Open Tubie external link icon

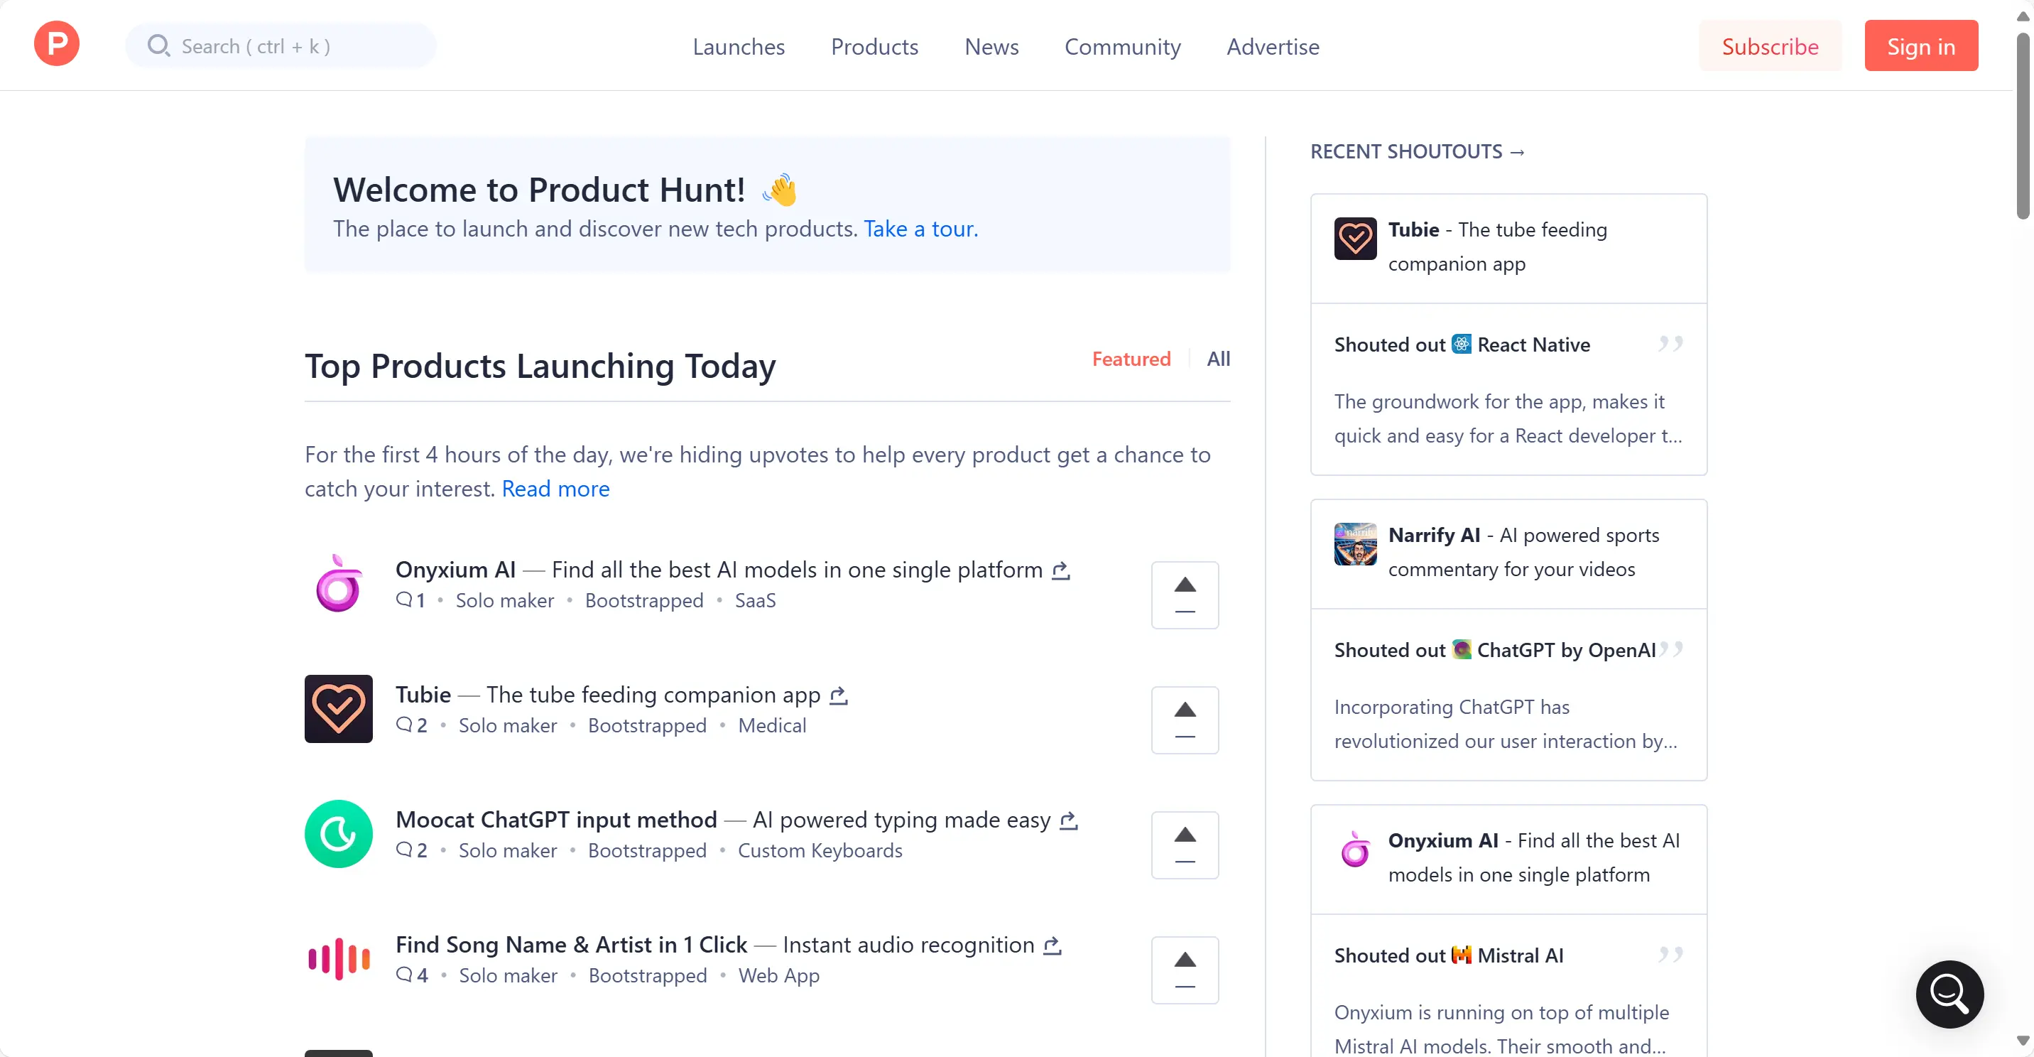click(x=839, y=695)
